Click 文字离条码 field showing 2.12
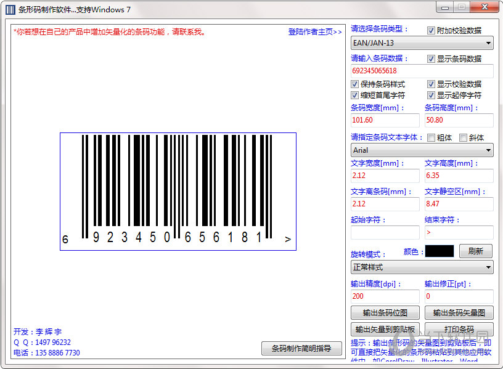The image size is (503, 369). (x=385, y=204)
